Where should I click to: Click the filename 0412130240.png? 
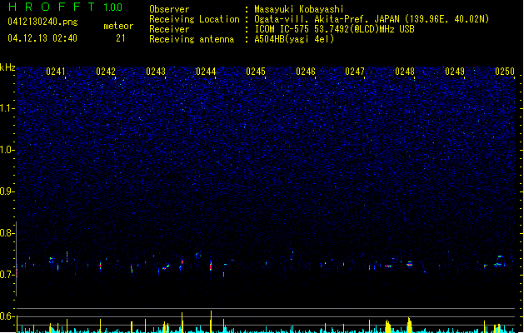tap(42, 22)
